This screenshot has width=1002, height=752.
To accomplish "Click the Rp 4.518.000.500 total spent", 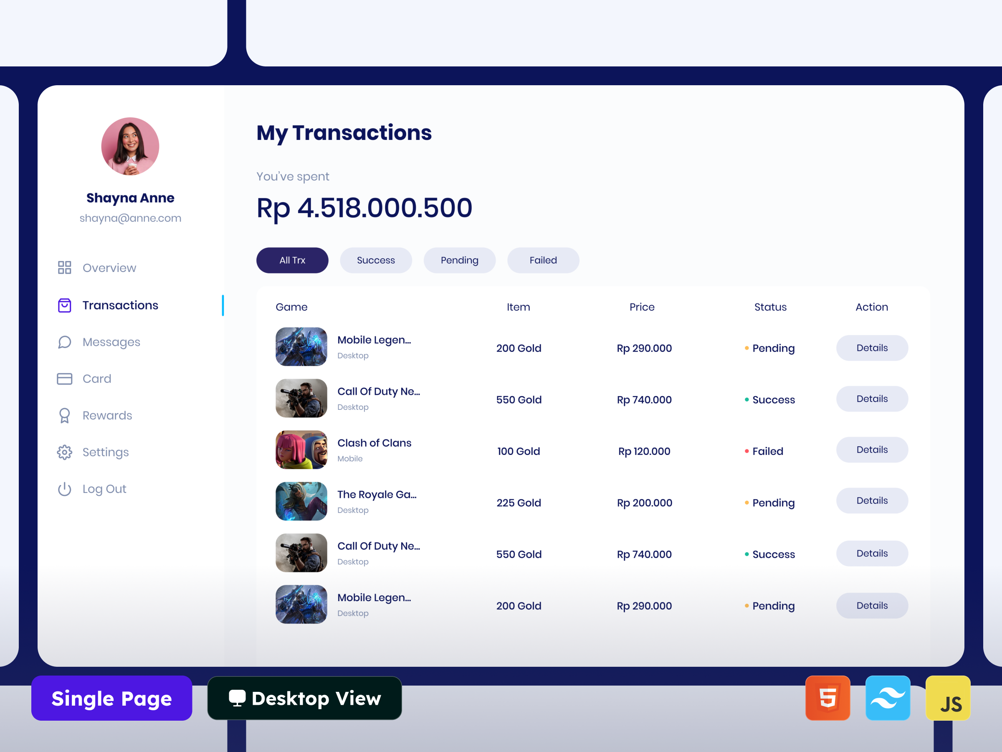I will (x=364, y=208).
